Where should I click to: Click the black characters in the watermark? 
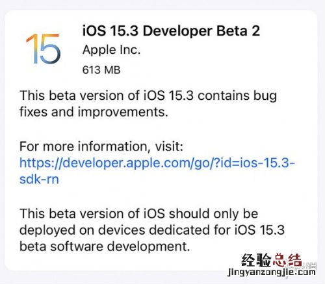256,260
